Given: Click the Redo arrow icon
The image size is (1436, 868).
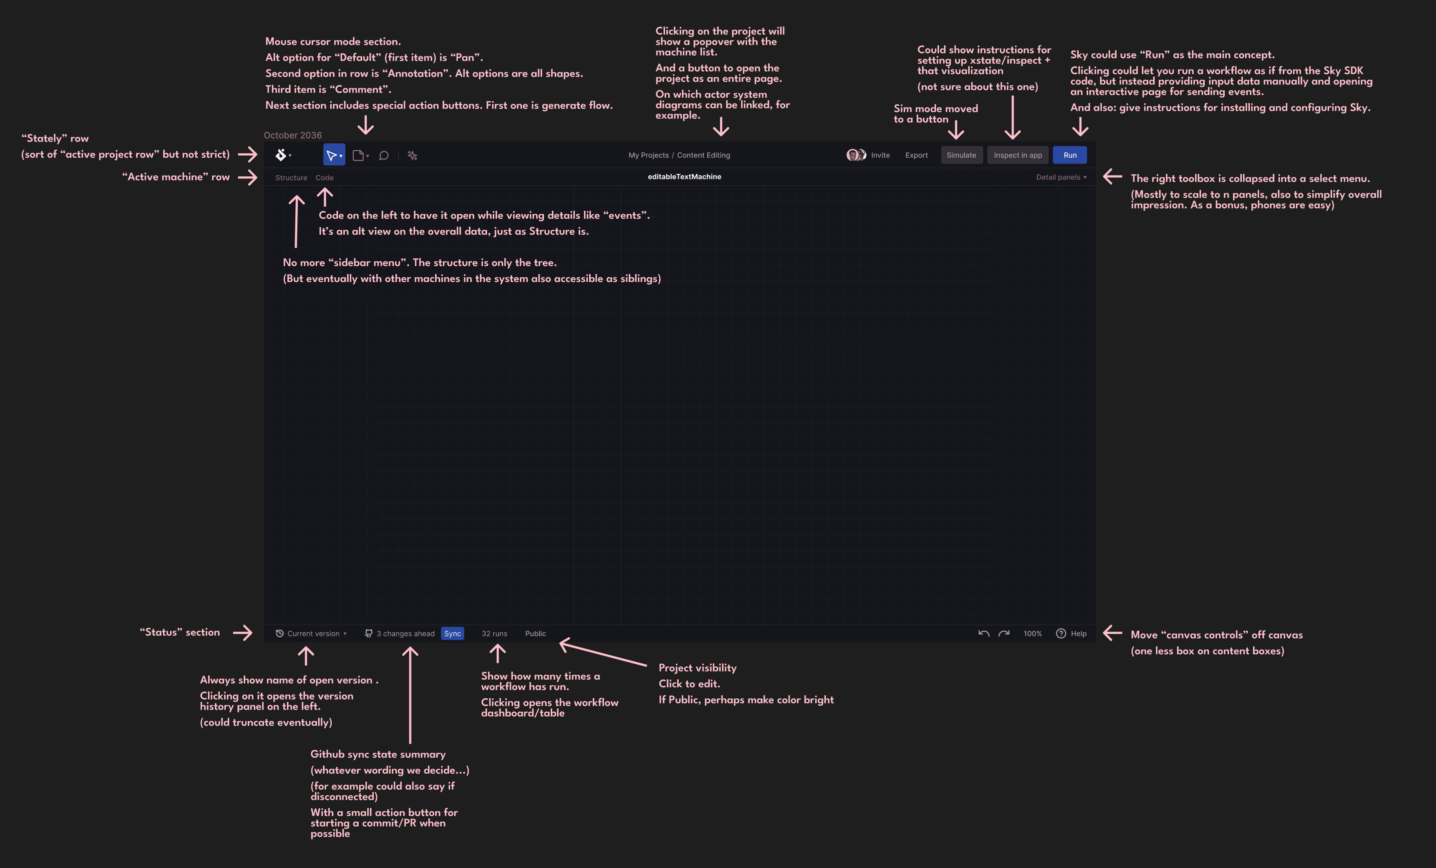Looking at the screenshot, I should (1004, 633).
